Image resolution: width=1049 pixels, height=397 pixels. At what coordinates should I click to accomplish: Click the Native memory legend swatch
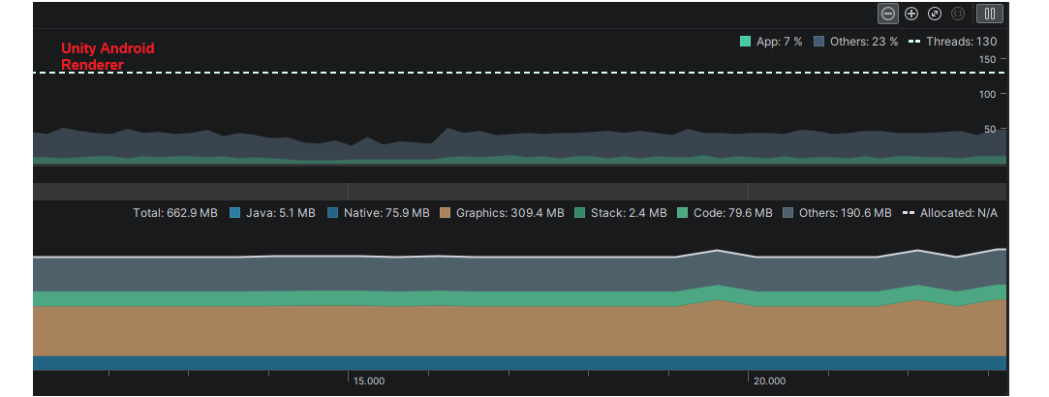(x=332, y=213)
